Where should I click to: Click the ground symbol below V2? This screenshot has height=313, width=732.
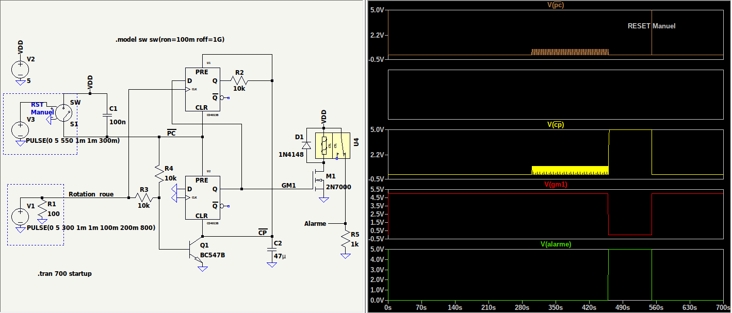coord(20,81)
